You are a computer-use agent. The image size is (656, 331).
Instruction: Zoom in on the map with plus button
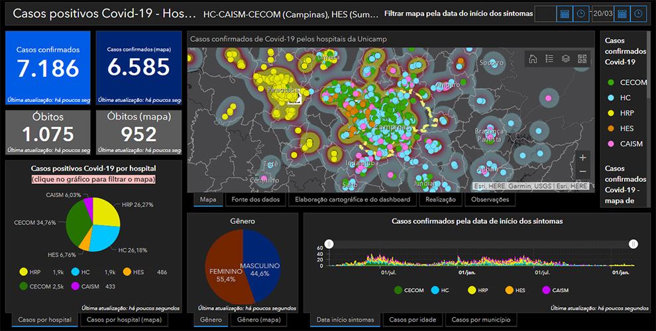(x=582, y=158)
